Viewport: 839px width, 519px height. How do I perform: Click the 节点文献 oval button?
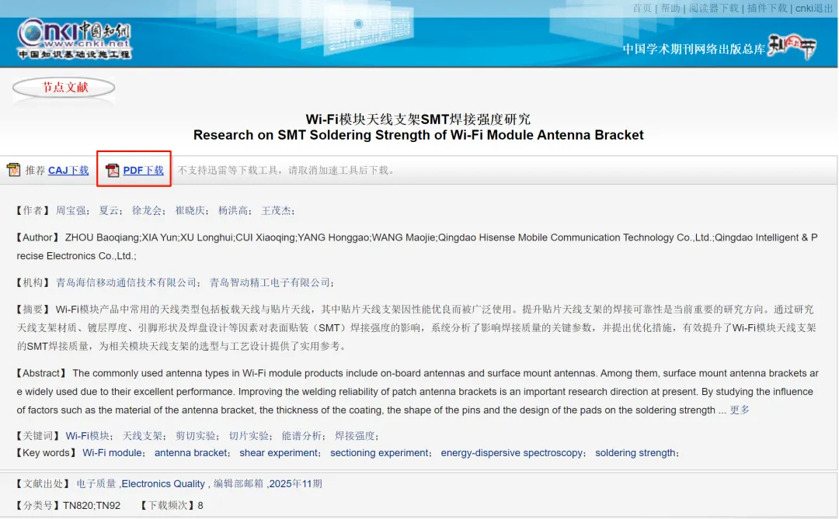click(x=64, y=88)
